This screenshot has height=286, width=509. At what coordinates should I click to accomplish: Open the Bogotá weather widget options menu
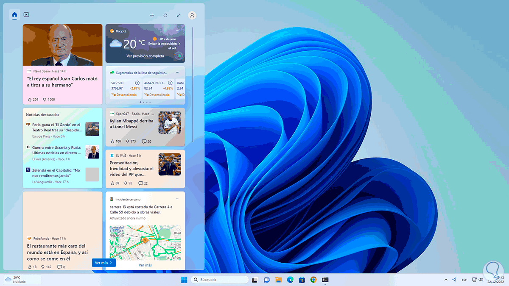click(178, 31)
